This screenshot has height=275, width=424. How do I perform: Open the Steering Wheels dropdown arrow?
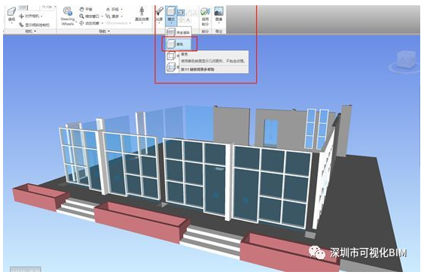pyautogui.click(x=76, y=22)
